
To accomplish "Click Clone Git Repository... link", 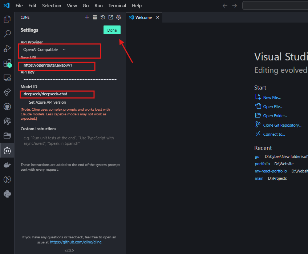I will tap(282, 125).
